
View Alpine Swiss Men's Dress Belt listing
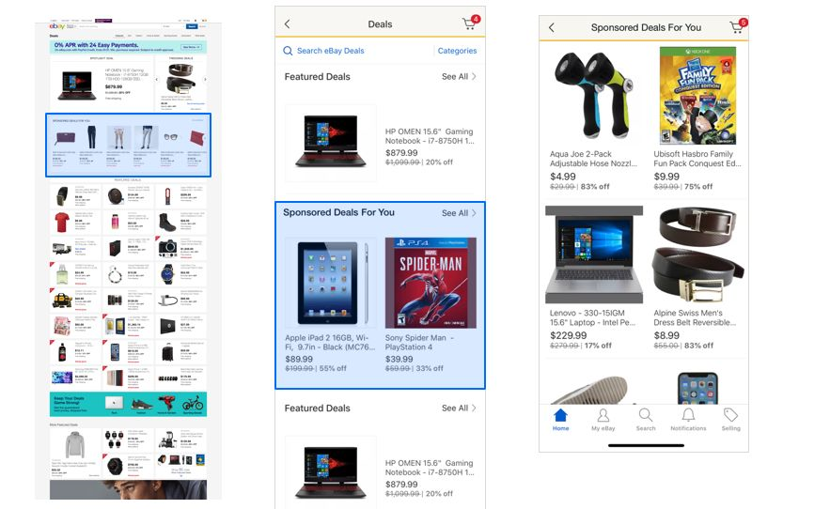coord(697,278)
